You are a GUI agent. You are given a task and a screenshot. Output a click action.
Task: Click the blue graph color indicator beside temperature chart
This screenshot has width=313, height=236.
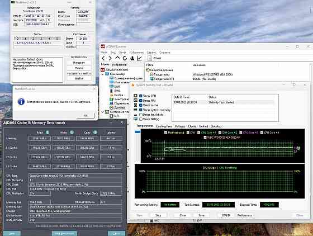click(x=137, y=132)
